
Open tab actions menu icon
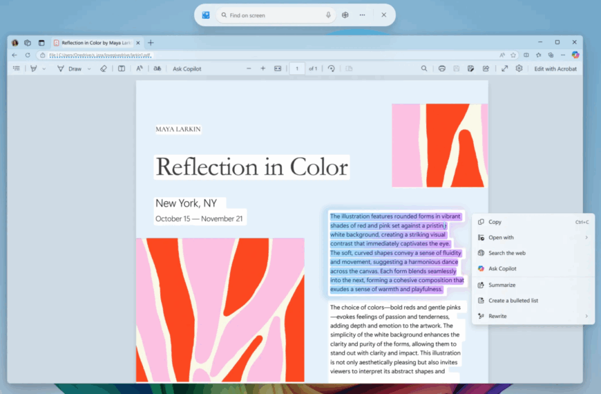pyautogui.click(x=41, y=43)
